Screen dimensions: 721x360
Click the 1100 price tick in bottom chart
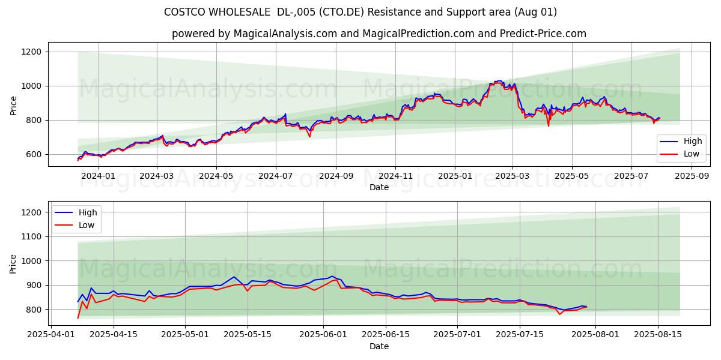[31, 236]
